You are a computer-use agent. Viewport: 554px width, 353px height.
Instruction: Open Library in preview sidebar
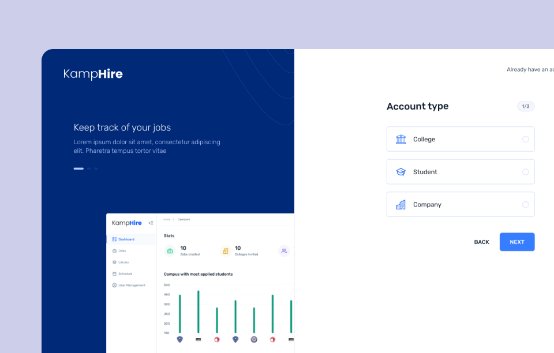click(131, 262)
